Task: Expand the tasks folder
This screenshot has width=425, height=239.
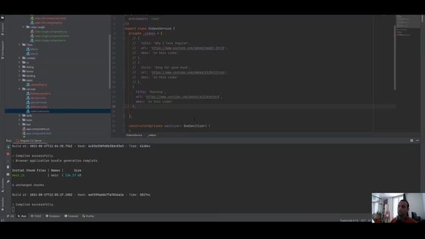Action: [19, 119]
